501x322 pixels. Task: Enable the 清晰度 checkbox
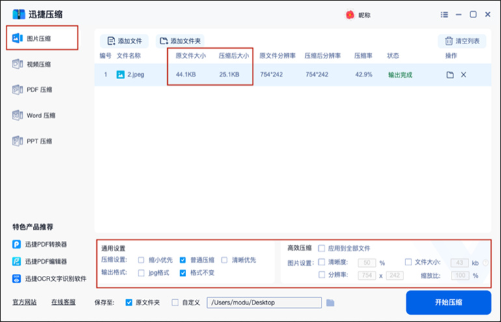pos(321,262)
